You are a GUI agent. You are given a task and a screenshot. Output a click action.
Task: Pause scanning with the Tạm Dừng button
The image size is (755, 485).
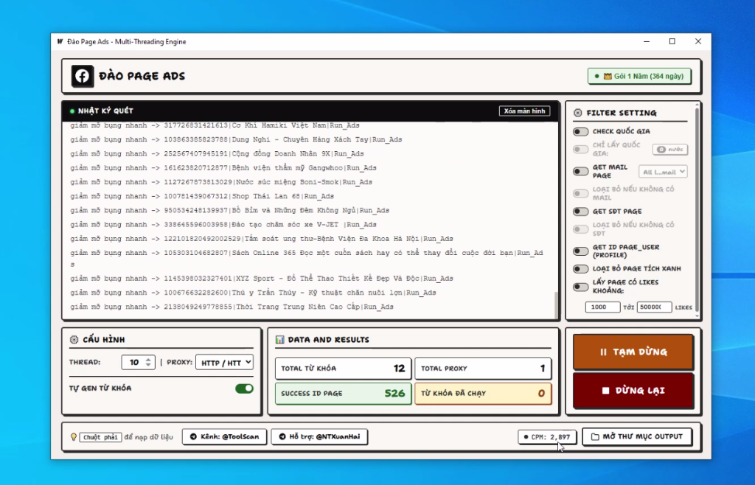coord(633,352)
